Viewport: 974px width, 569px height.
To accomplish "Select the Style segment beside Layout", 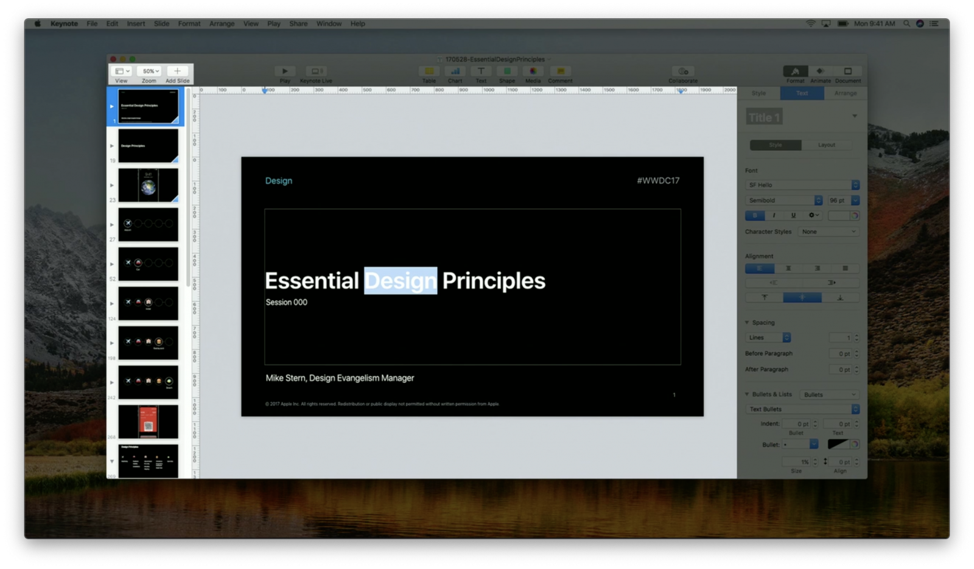I will pyautogui.click(x=776, y=145).
